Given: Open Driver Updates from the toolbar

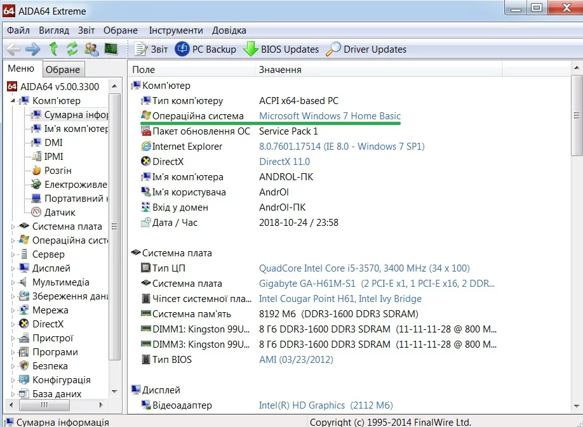Looking at the screenshot, I should tap(366, 49).
